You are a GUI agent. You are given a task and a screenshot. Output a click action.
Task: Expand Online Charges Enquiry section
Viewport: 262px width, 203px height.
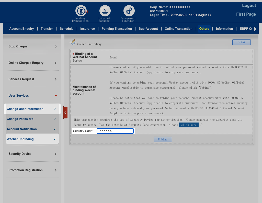click(x=32, y=63)
